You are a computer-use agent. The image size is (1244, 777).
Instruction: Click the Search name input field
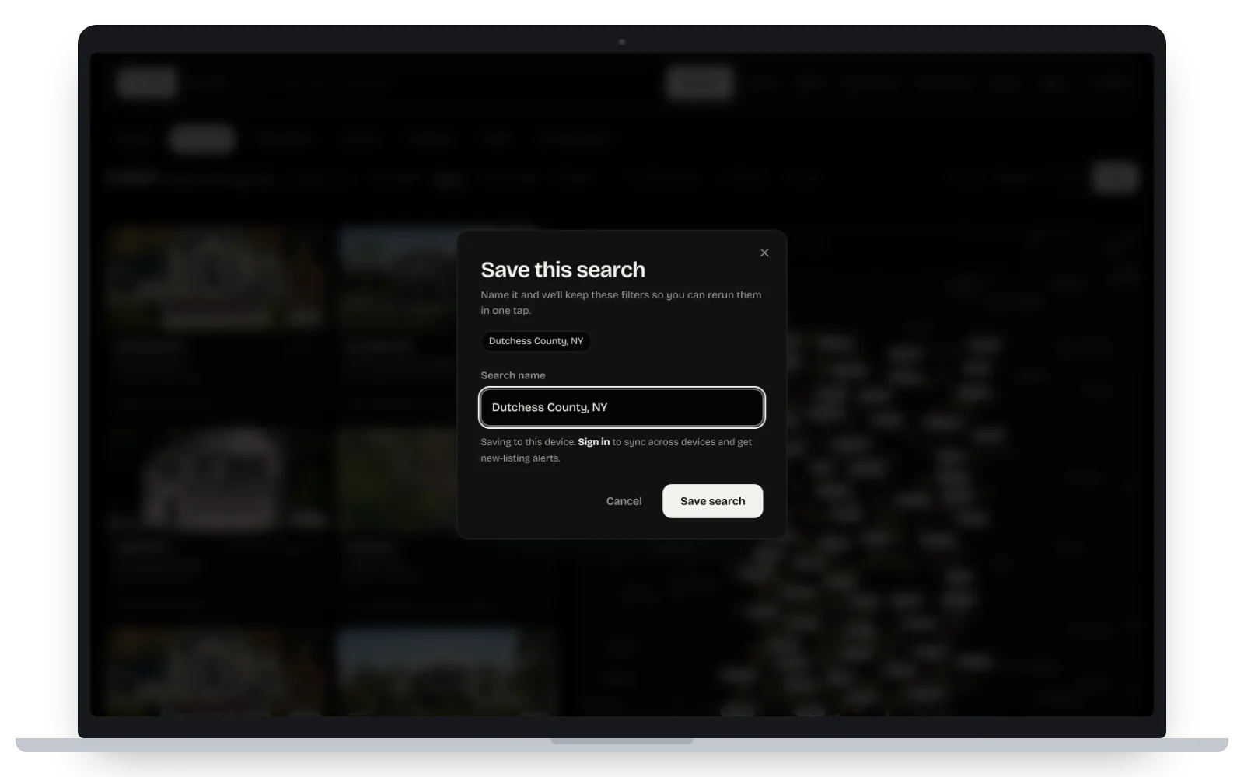pos(622,407)
